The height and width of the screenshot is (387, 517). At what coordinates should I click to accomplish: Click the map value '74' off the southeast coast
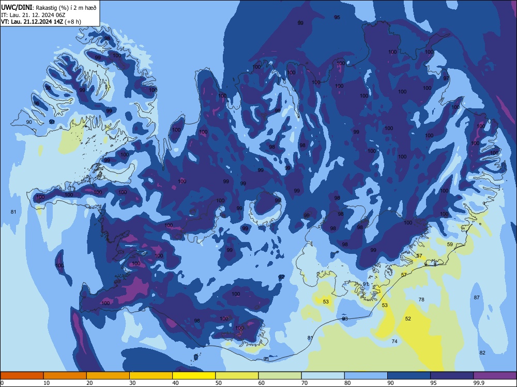pyautogui.click(x=394, y=341)
